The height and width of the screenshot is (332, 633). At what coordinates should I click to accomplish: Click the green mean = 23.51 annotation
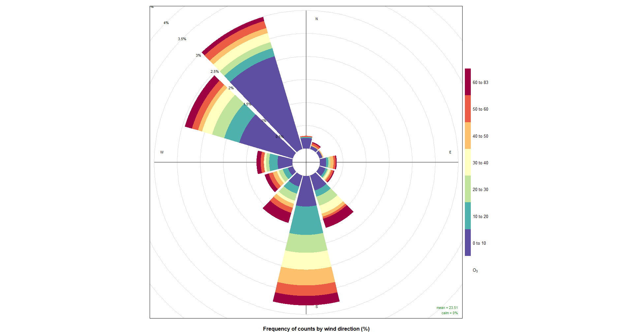(447, 308)
